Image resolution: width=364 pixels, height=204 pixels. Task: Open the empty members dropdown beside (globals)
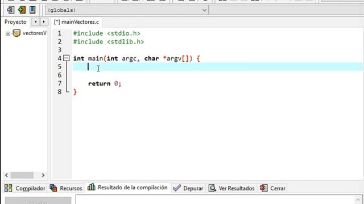tap(287, 10)
